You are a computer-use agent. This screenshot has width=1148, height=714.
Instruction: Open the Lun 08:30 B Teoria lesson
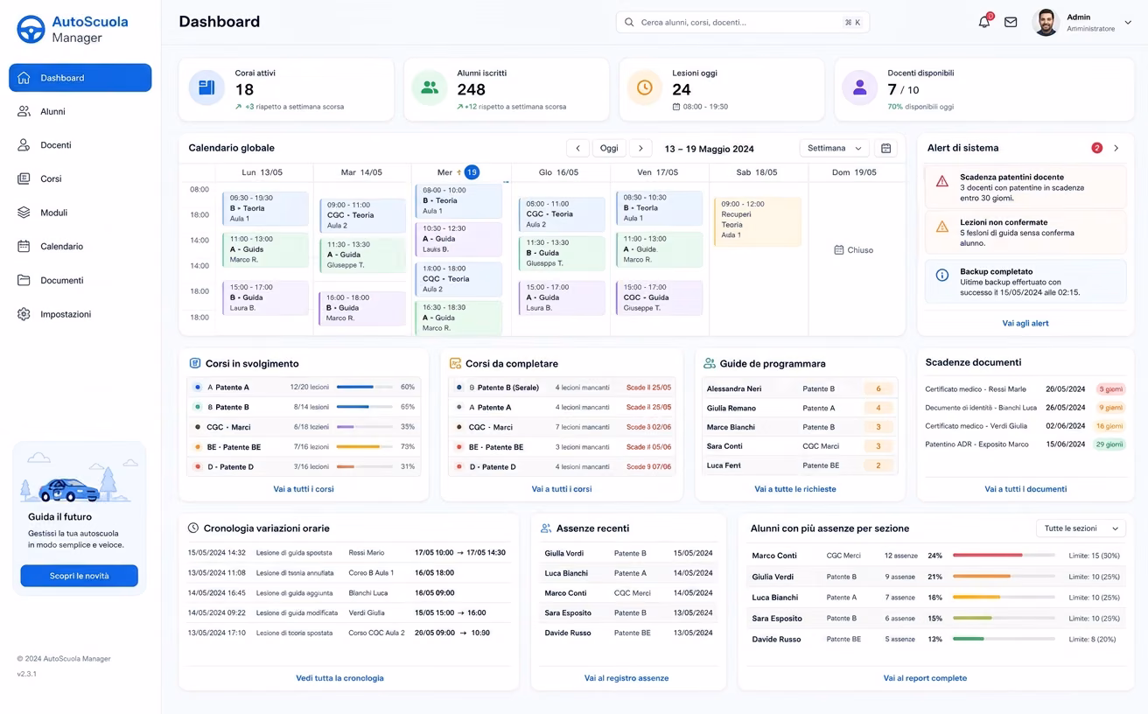(265, 208)
